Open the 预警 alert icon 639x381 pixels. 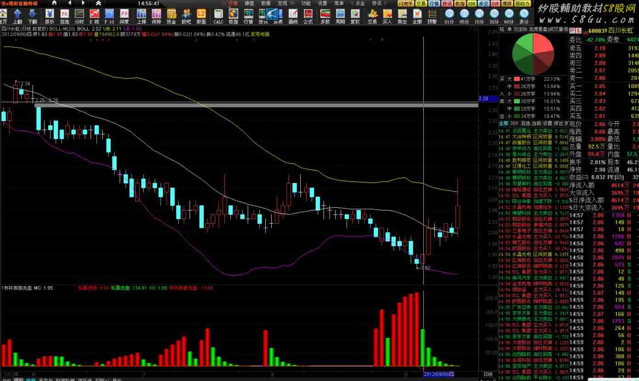(x=432, y=16)
